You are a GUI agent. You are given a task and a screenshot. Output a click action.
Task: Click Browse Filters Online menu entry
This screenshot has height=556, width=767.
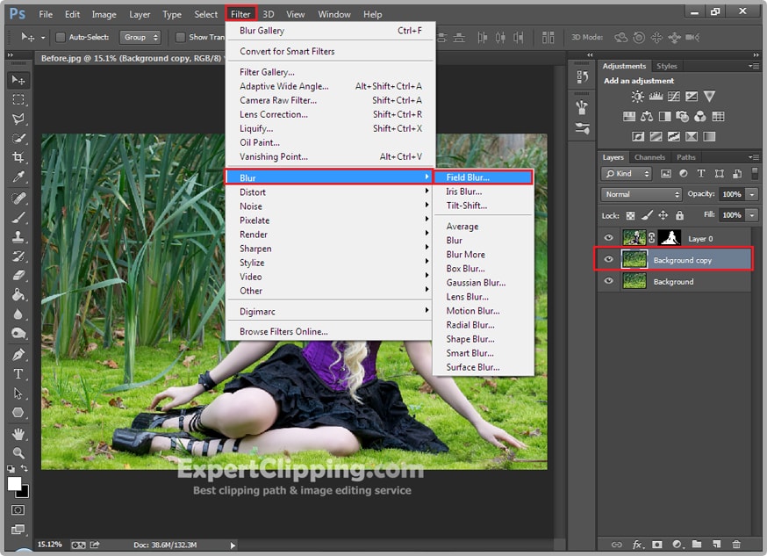click(283, 332)
